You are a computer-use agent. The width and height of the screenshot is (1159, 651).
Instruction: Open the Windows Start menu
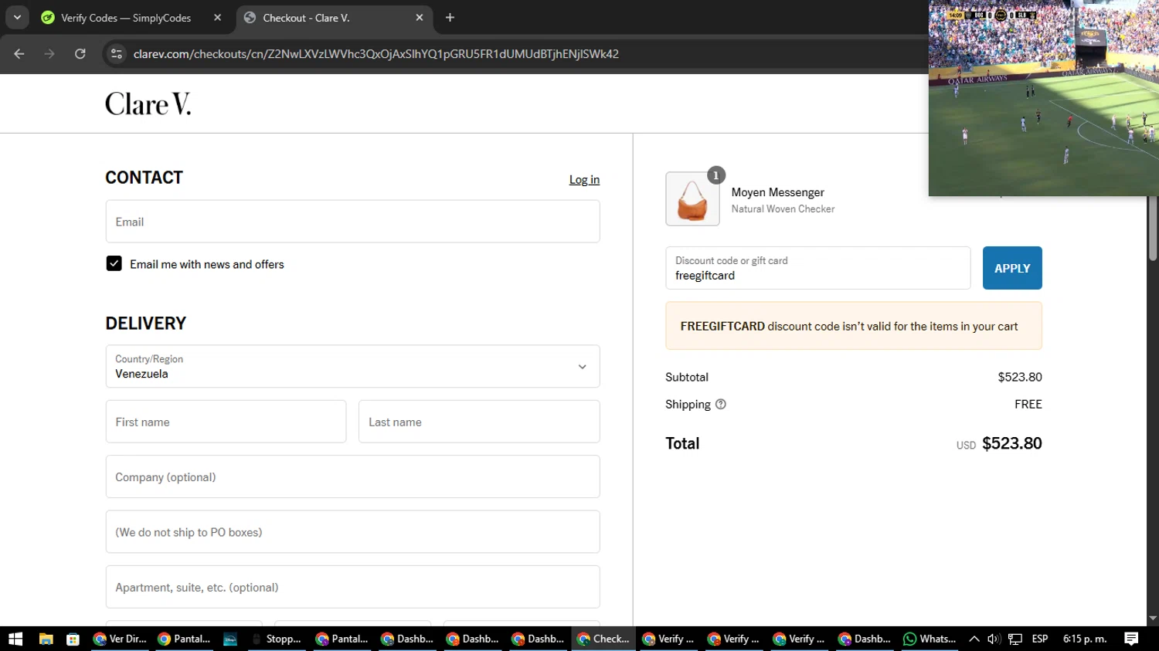tap(15, 639)
